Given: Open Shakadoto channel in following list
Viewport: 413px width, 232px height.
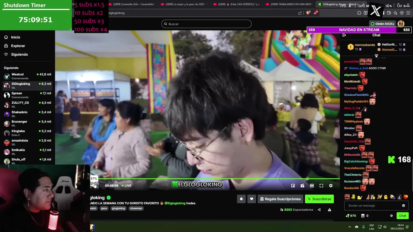Looking at the screenshot, I should coord(27,114).
